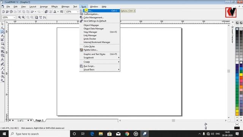Image resolution: width=243 pixels, height=137 pixels.
Task: Open Internet Bookmark Manager entry
Action: click(100, 42)
